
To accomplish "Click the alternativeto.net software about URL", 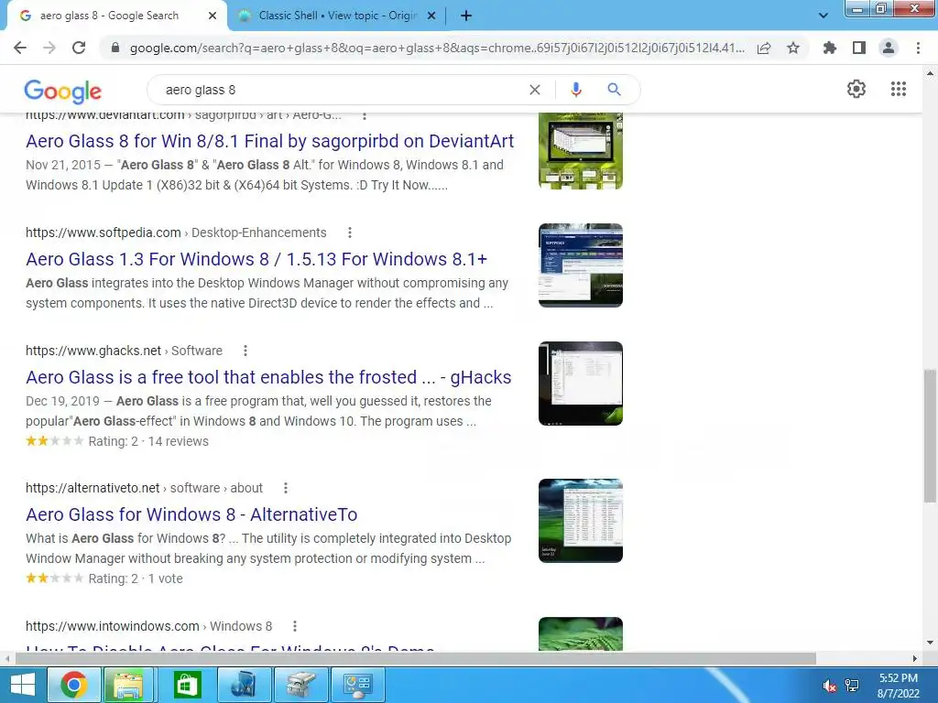I will pos(144,488).
